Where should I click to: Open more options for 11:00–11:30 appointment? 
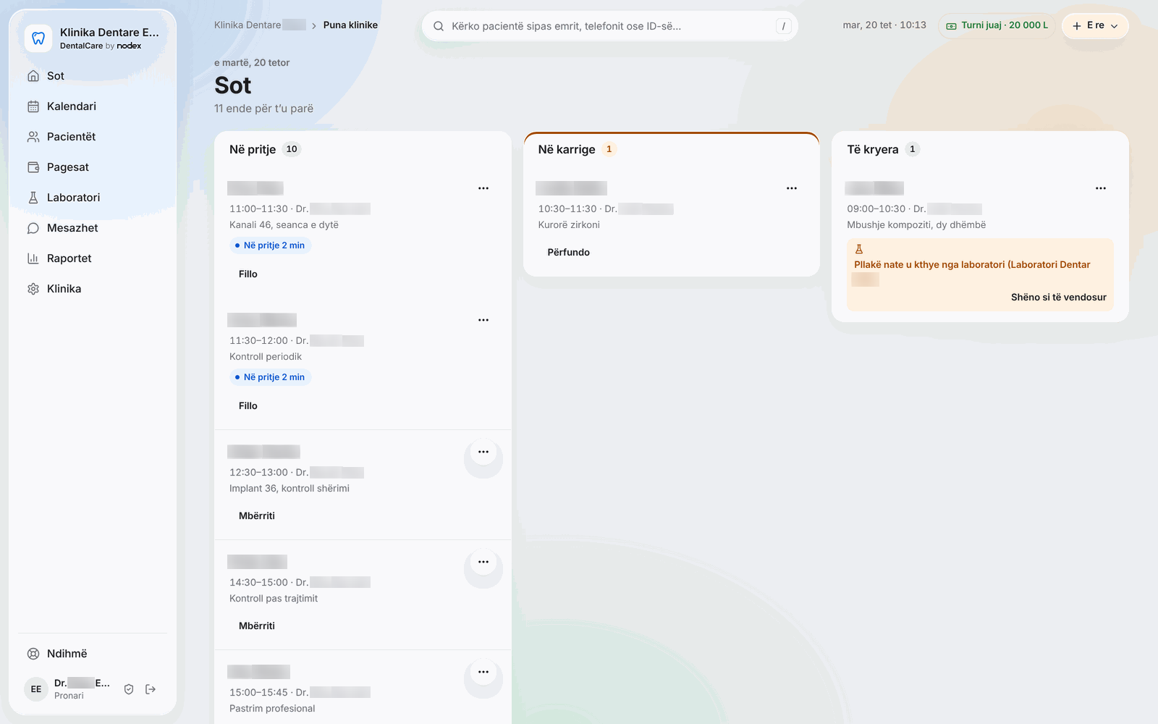[483, 188]
